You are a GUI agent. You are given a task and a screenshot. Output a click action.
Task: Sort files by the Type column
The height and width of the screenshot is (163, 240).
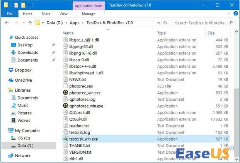[161, 33]
